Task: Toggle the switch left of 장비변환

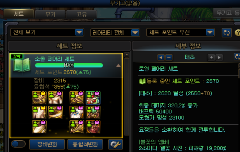Action: (18, 144)
